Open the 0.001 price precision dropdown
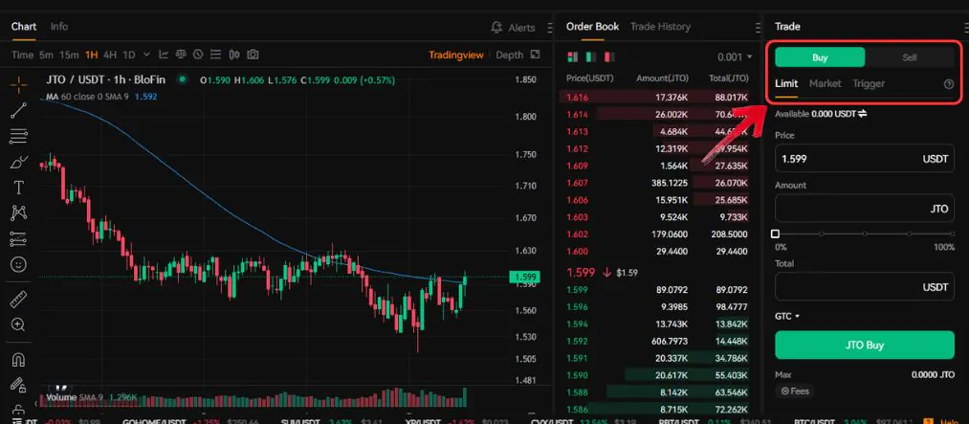The image size is (969, 424). coord(735,56)
